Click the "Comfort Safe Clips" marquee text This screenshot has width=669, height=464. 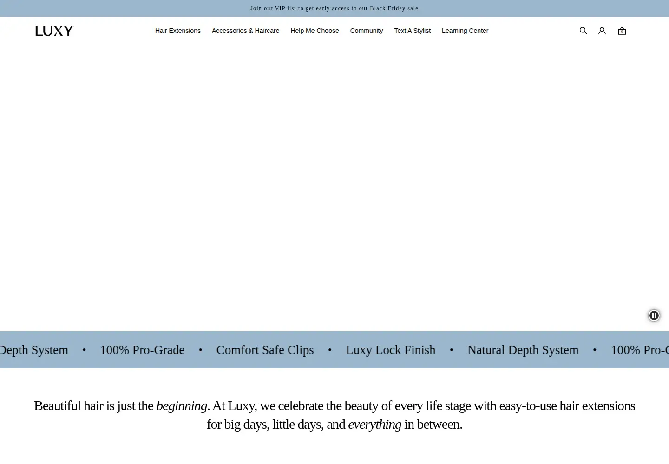[x=265, y=350]
